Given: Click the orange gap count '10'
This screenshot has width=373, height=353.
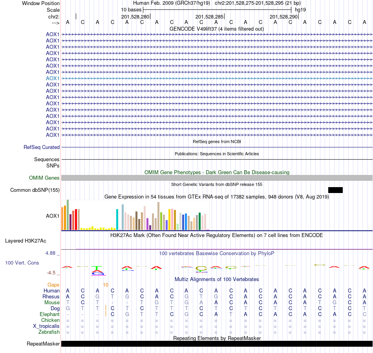Looking at the screenshot, I should coord(106,285).
